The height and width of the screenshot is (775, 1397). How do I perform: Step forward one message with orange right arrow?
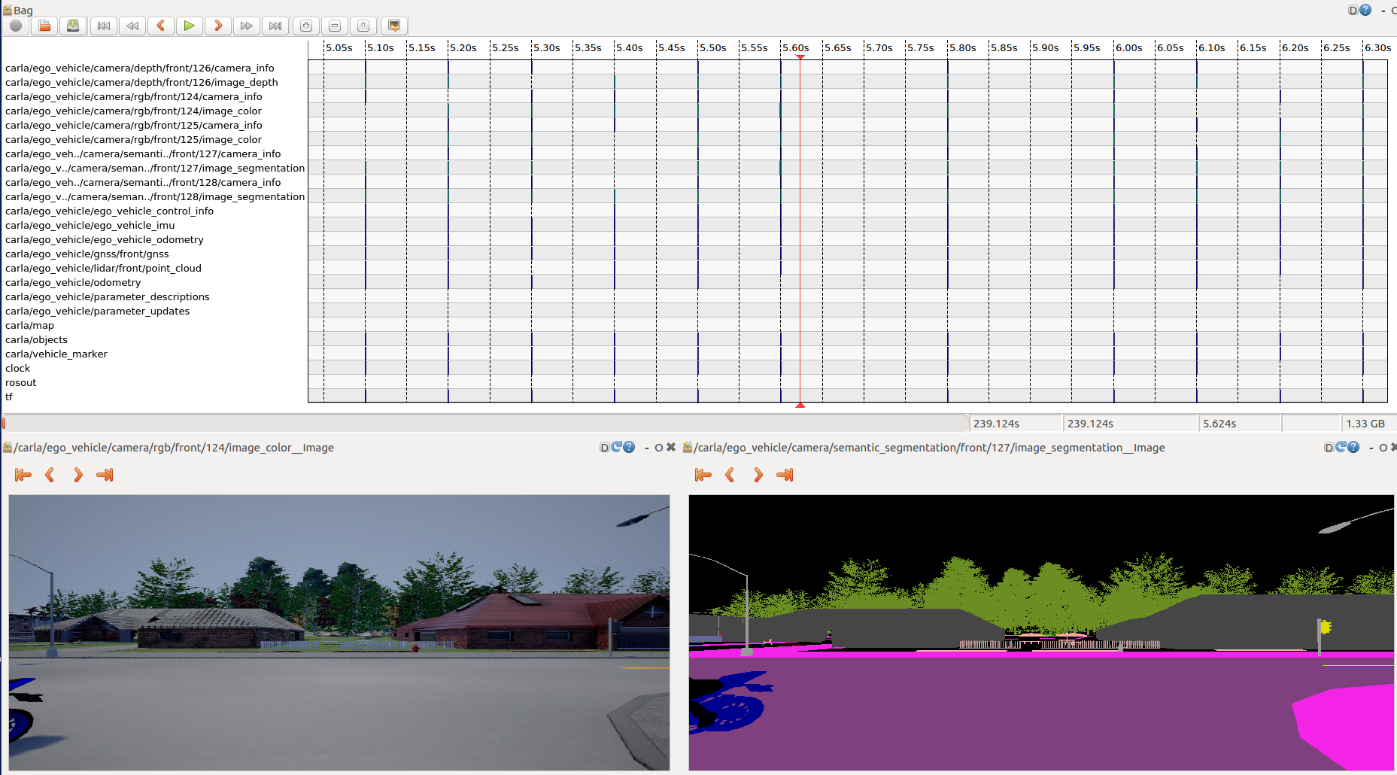(218, 26)
